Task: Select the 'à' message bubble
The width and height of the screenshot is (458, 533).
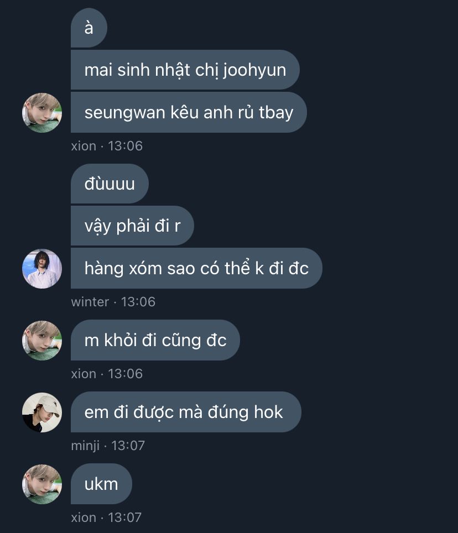Action: (89, 28)
